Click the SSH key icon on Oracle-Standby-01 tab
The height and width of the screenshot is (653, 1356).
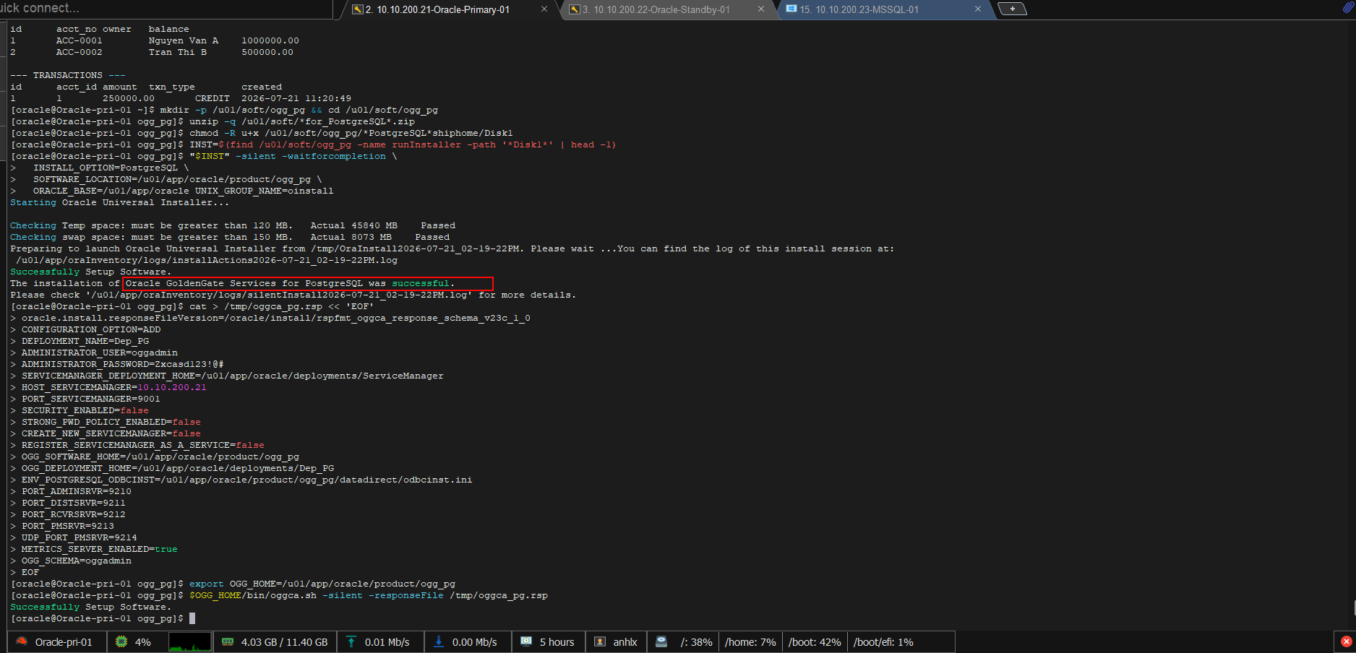click(575, 9)
